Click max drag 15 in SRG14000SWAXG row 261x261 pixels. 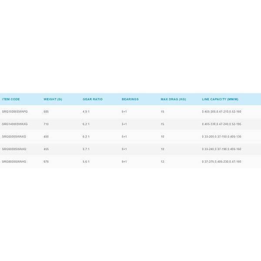162,124
